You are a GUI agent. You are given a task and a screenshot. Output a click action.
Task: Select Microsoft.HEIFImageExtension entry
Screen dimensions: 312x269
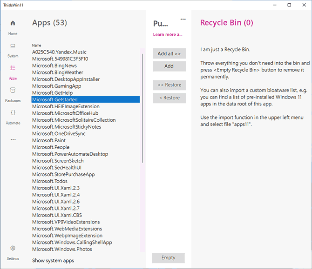point(86,106)
